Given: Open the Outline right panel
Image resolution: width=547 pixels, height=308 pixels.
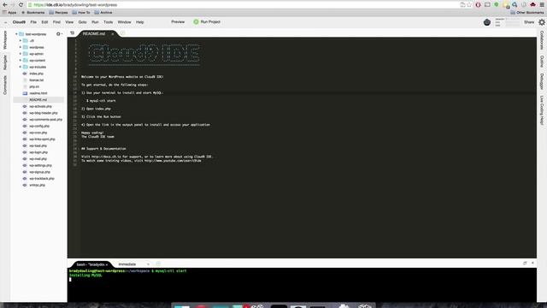Looking at the screenshot, I should [542, 62].
